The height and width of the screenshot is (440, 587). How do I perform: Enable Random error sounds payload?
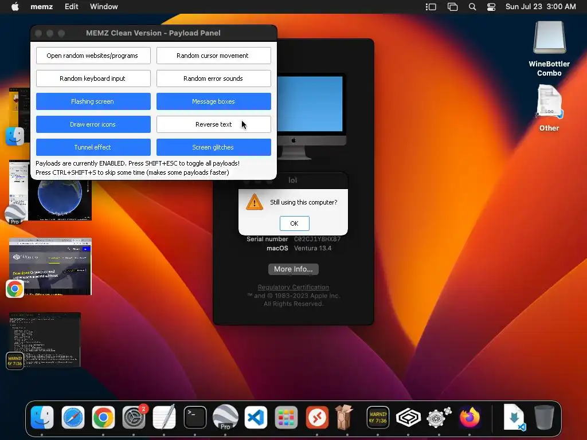point(214,78)
